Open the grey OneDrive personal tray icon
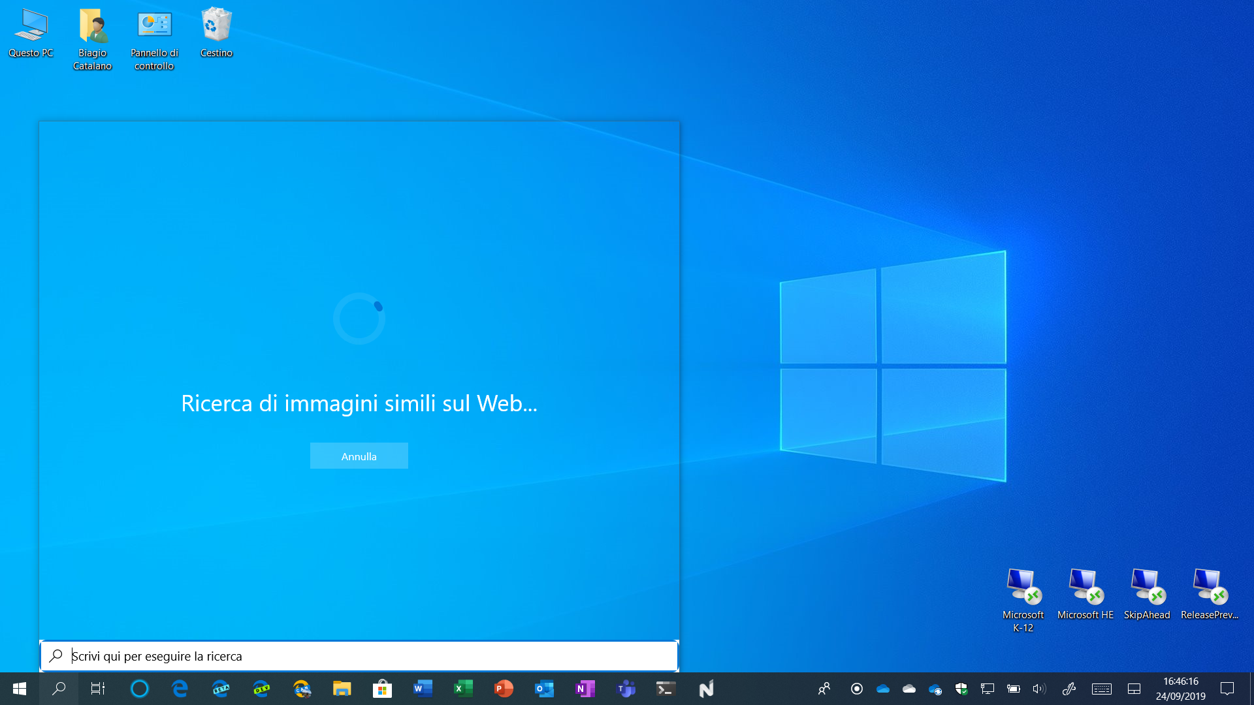This screenshot has width=1254, height=705. [x=909, y=689]
